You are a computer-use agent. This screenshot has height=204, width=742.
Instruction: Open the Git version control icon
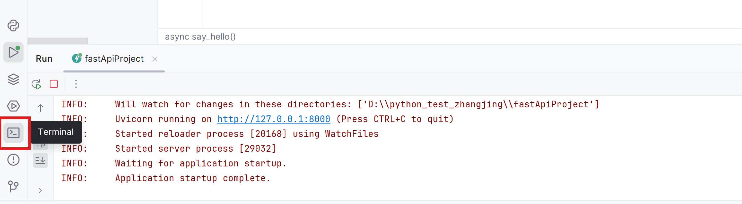pyautogui.click(x=13, y=186)
